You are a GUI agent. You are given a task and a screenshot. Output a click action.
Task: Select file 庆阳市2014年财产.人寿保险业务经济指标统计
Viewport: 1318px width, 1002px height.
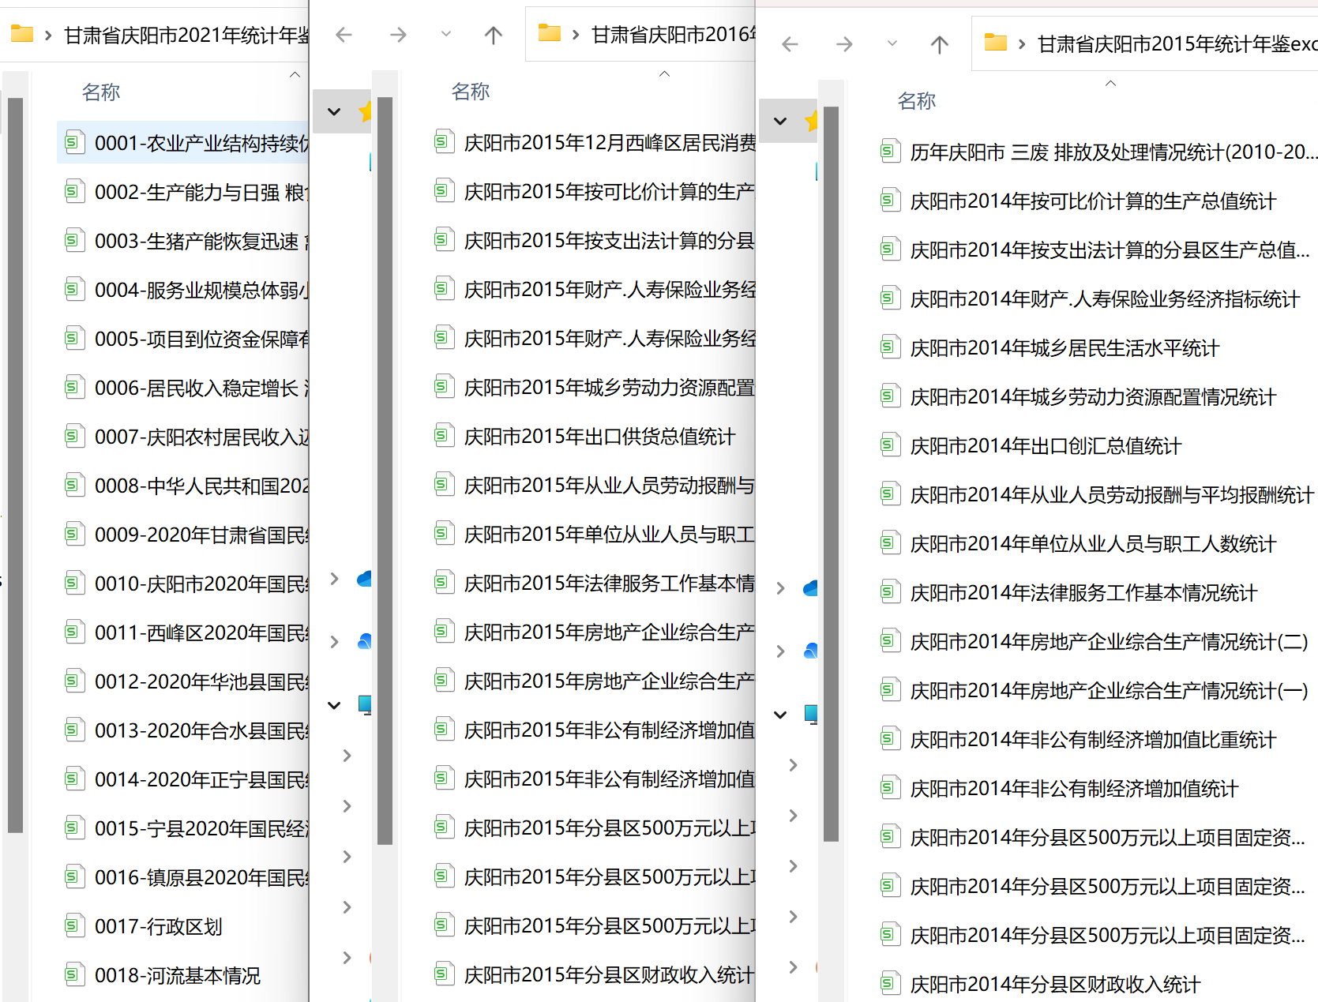1105,299
